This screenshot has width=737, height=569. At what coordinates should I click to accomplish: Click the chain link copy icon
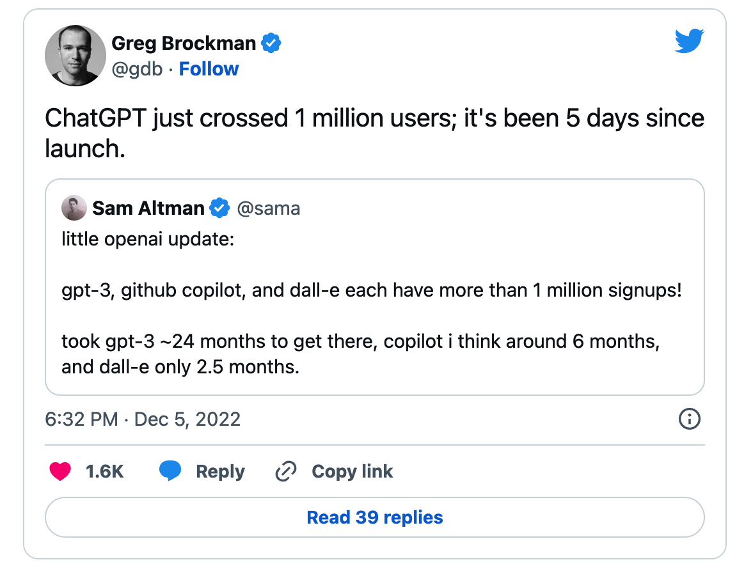coord(285,472)
